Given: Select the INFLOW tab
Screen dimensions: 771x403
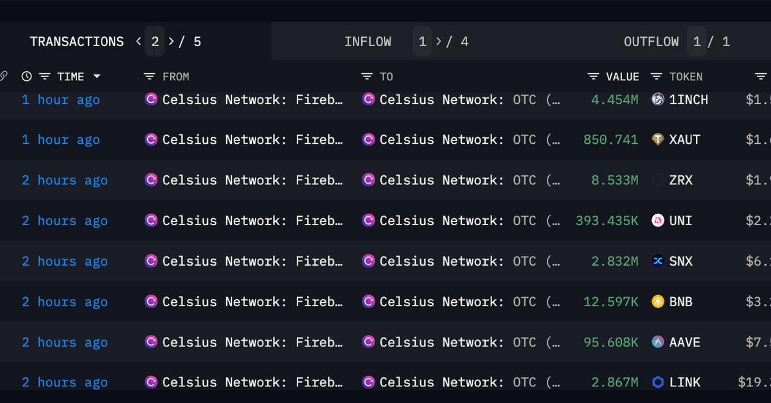Looking at the screenshot, I should pyautogui.click(x=368, y=42).
